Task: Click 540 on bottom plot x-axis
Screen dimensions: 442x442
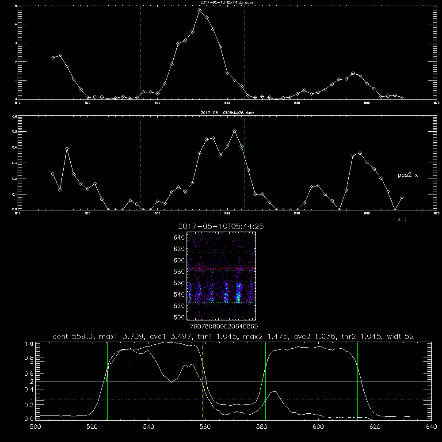Action: (149, 427)
